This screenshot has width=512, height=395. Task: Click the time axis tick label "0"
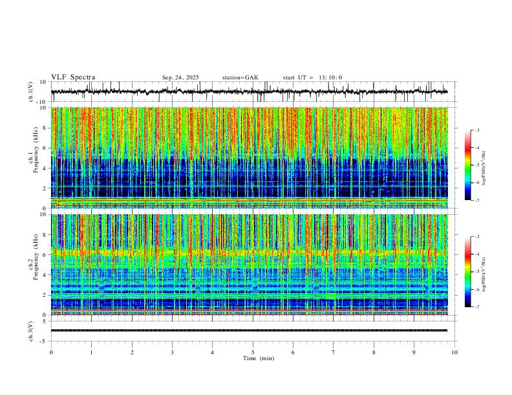tap(51, 352)
